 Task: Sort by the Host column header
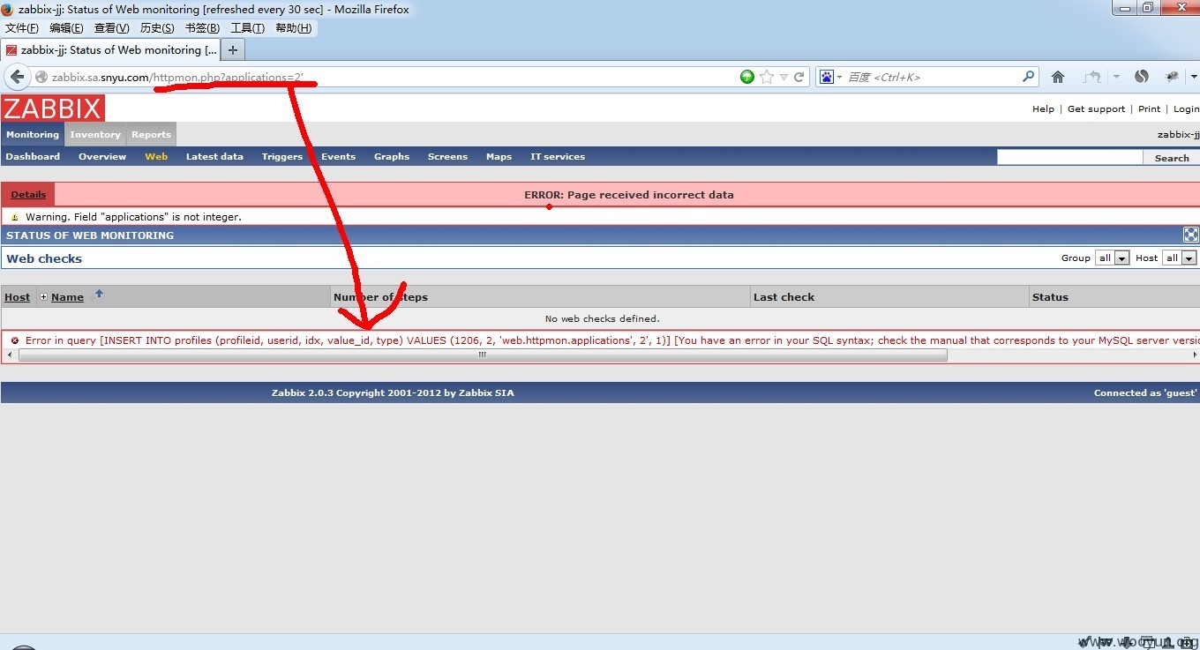[x=17, y=297]
